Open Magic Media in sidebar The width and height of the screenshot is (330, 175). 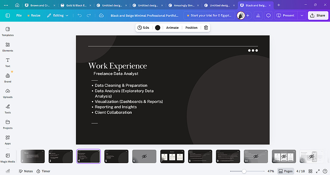tap(8, 158)
